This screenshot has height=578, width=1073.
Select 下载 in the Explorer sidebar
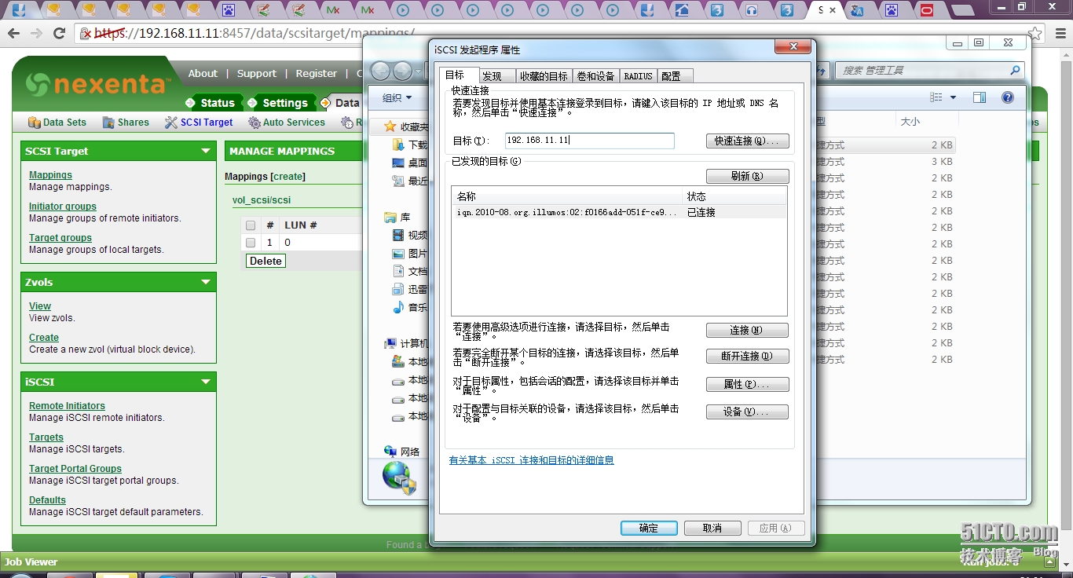click(410, 145)
